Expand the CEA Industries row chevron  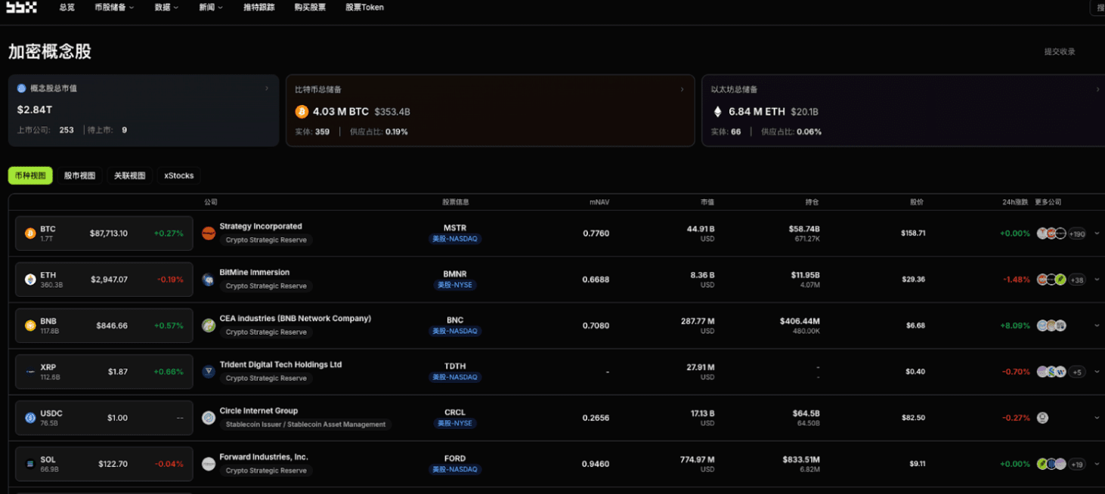pyautogui.click(x=1097, y=326)
